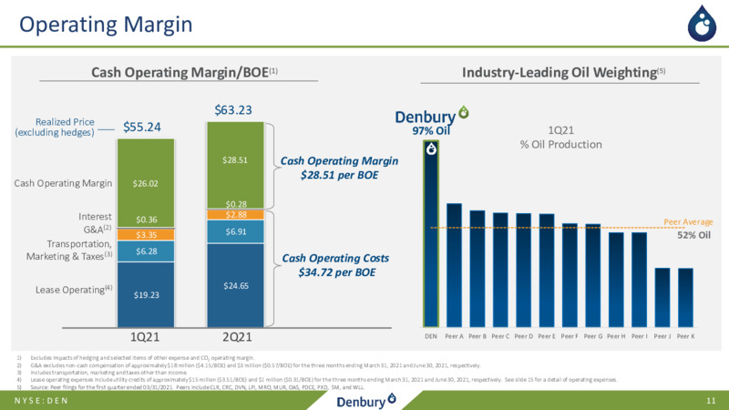Click the Peer B bar
This screenshot has height=410, width=729.
pyautogui.click(x=477, y=269)
